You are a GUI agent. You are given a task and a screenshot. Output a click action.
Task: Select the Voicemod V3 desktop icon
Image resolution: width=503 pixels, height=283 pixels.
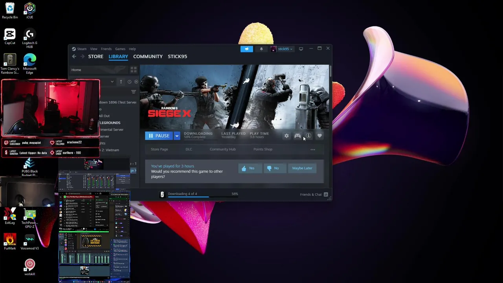(29, 242)
